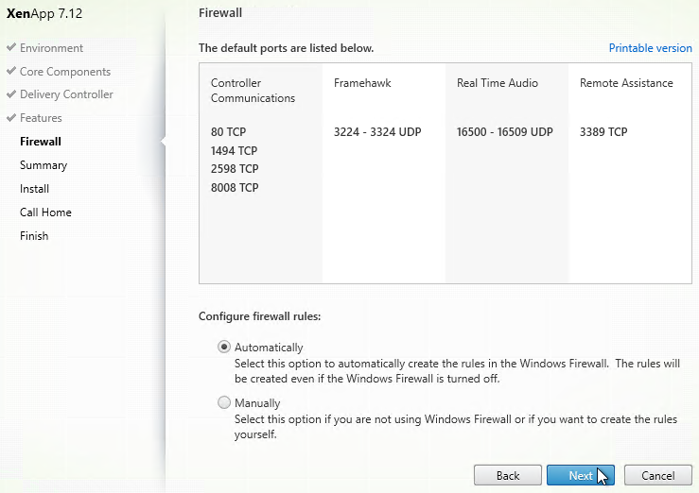The width and height of the screenshot is (699, 493).
Task: Open the Core Components step
Action: pyautogui.click(x=65, y=72)
